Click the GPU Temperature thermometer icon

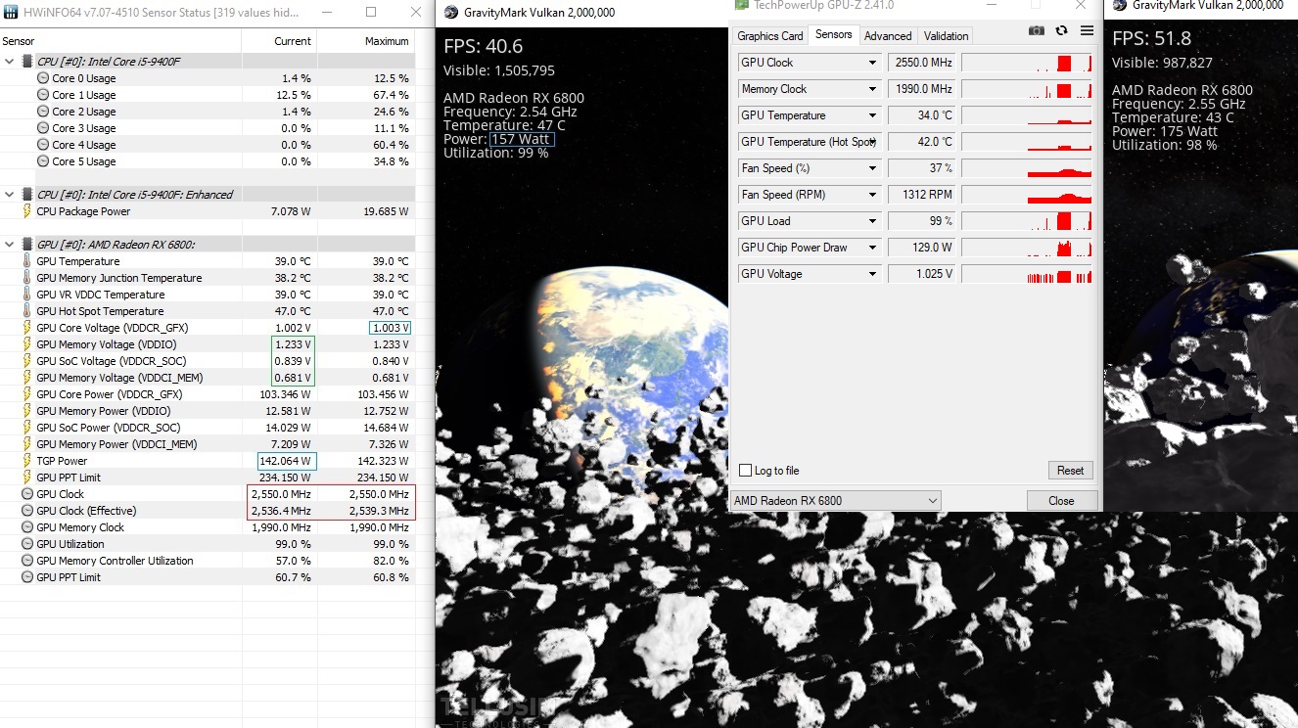[x=26, y=261]
